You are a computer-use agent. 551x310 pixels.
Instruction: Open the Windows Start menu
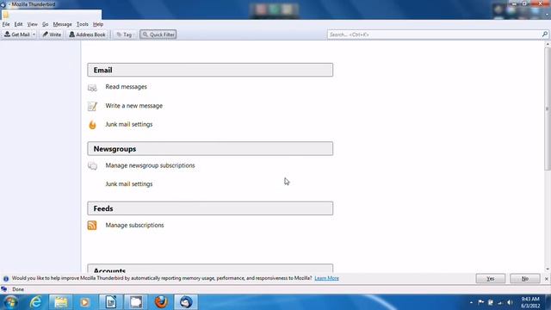tap(10, 302)
